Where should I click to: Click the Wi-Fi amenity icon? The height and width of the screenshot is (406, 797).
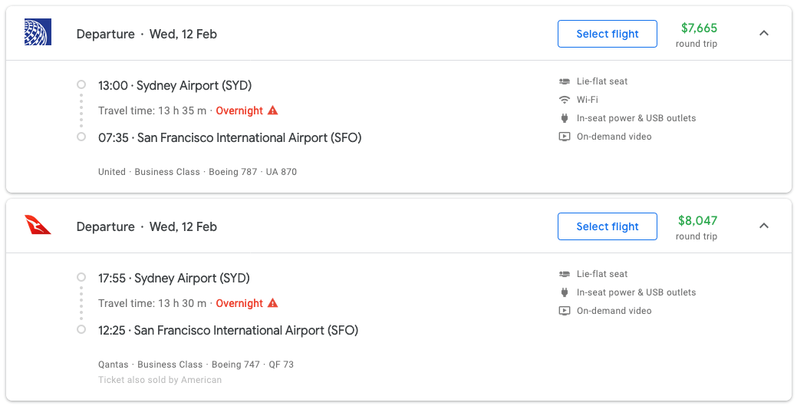tap(565, 100)
